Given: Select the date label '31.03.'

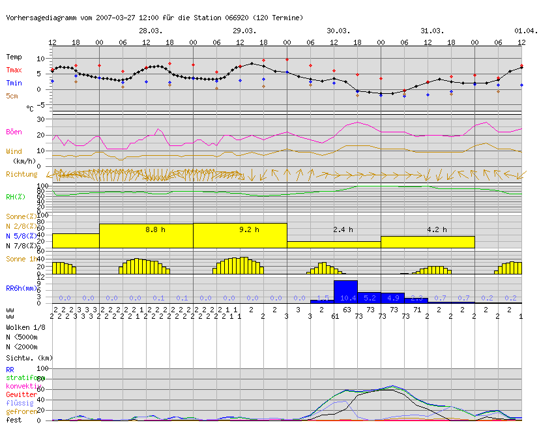Looking at the screenshot, I should (x=432, y=31).
